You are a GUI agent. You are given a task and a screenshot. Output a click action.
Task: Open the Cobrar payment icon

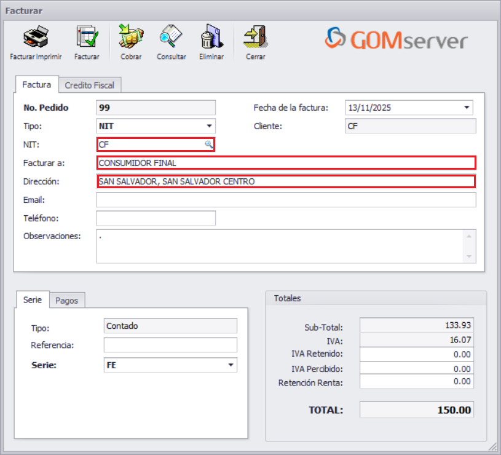click(x=131, y=37)
